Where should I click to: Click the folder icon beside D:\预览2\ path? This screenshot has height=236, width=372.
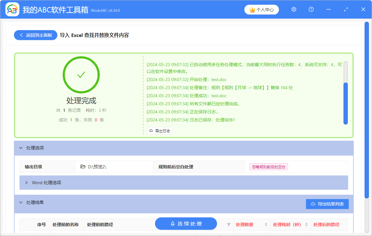coord(82,167)
